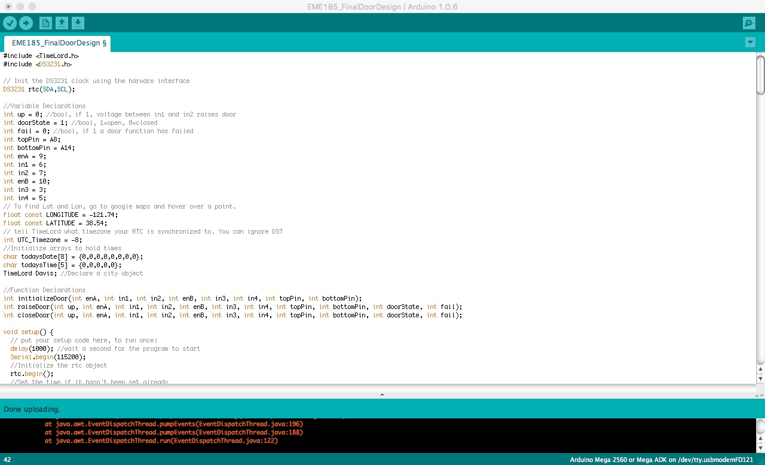This screenshot has height=465, width=765.
Task: Click the console line ending EventDispatchThread.java:188
Action: [174, 432]
